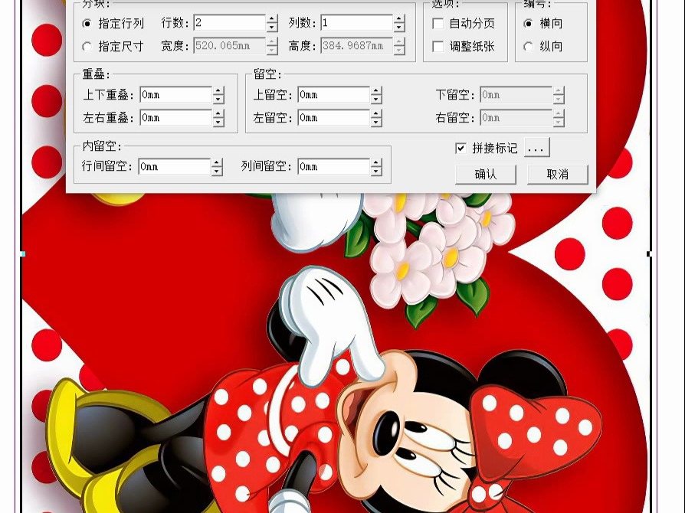Confirm with the 确认 button
The width and height of the screenshot is (685, 513).
485,175
